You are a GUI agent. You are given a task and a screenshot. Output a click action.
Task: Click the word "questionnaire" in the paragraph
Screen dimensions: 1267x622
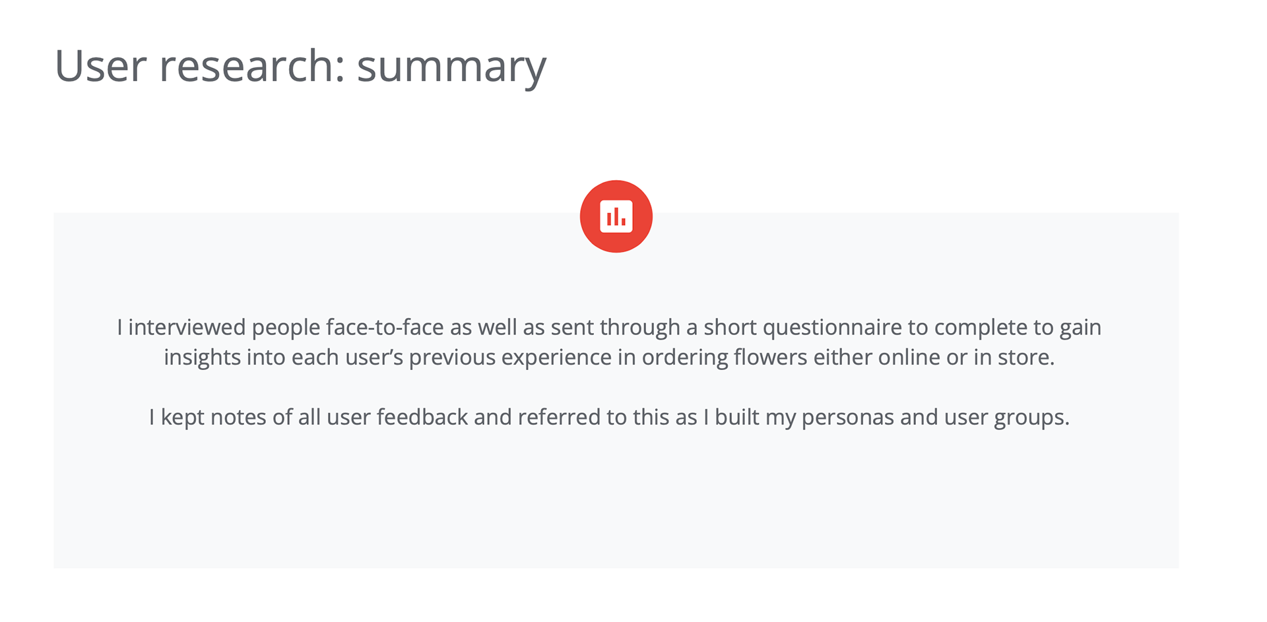click(x=830, y=328)
